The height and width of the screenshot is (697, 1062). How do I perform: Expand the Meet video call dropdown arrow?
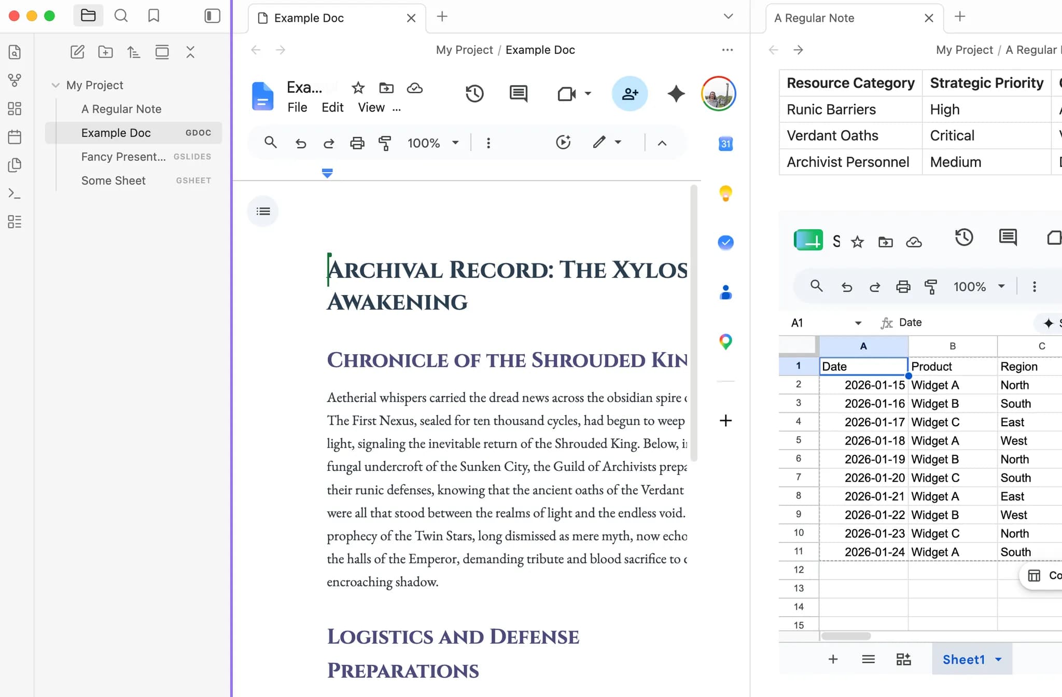point(588,94)
